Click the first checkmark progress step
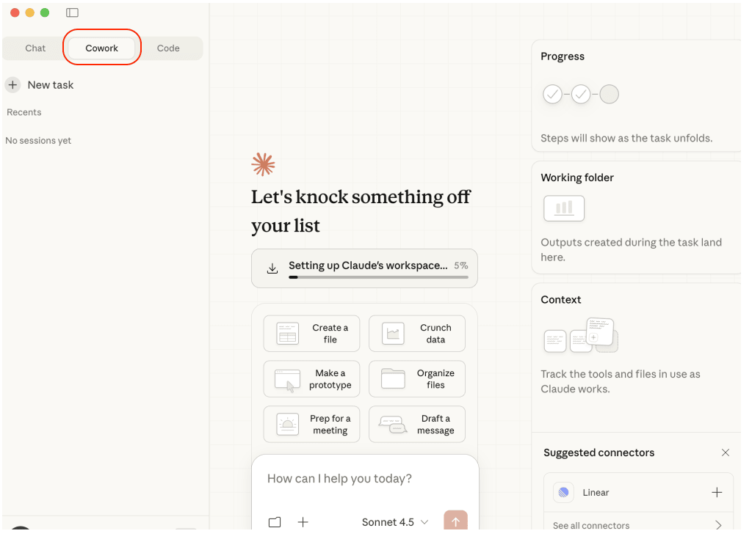This screenshot has width=752, height=550. click(x=552, y=95)
